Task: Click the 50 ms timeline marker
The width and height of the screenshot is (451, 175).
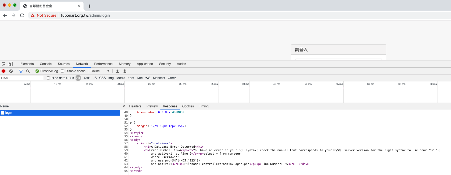Action: [x=308, y=84]
